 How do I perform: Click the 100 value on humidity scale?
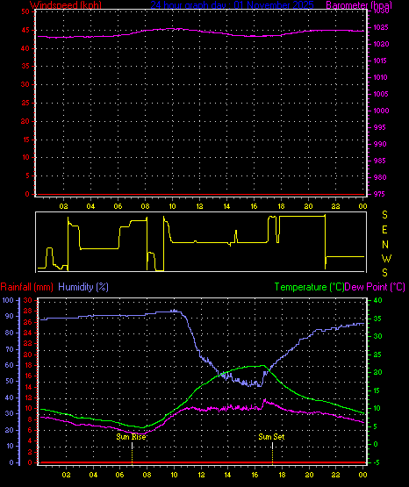coord(8,300)
